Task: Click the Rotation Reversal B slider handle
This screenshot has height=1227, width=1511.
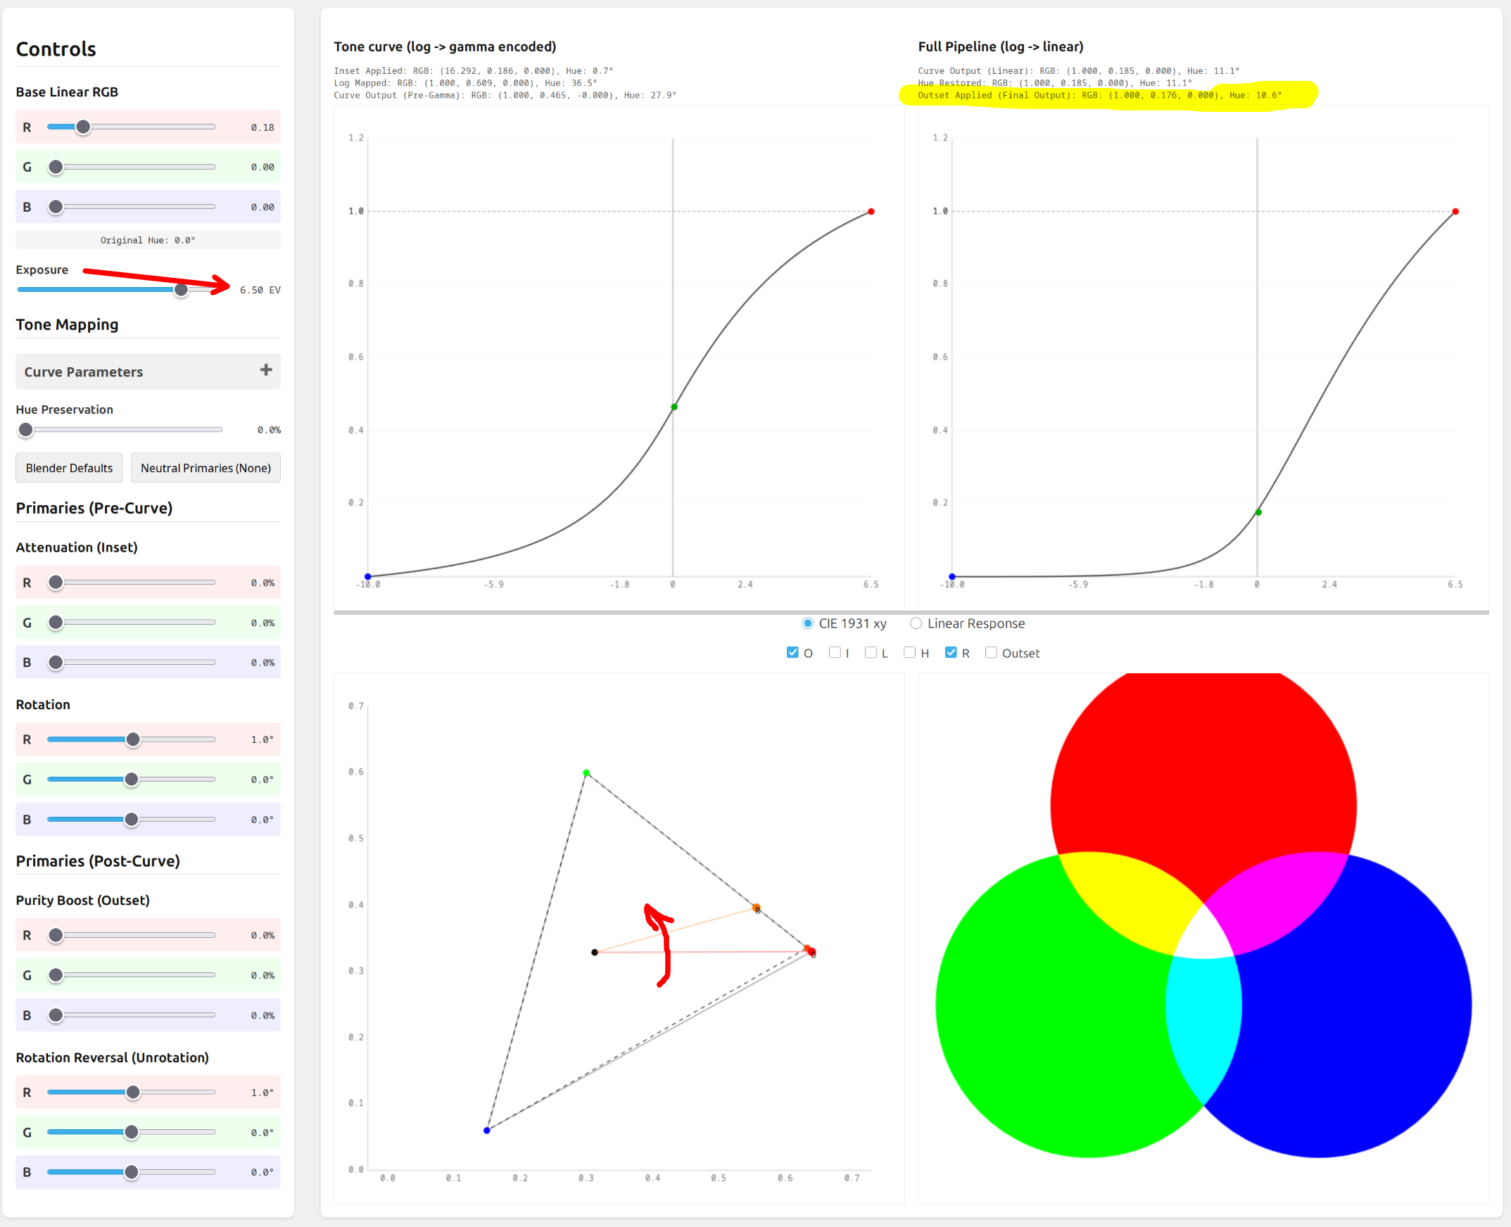Action: click(x=132, y=1172)
